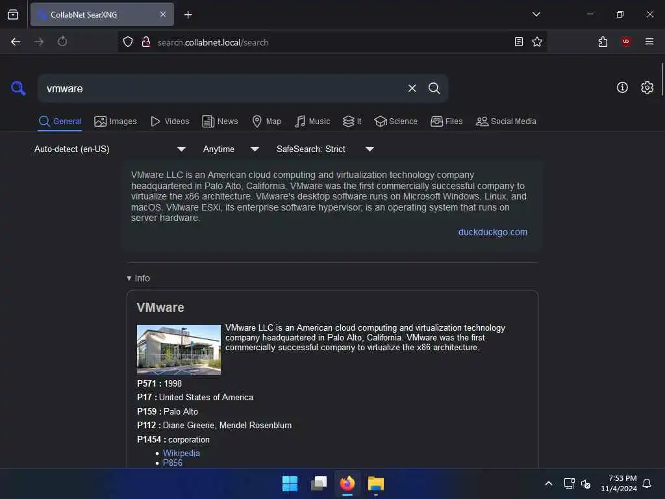Switch to the Map category

tap(267, 122)
